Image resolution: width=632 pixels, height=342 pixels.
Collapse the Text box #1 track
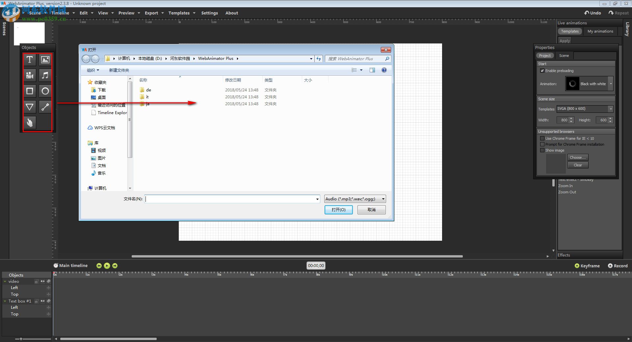point(4,301)
